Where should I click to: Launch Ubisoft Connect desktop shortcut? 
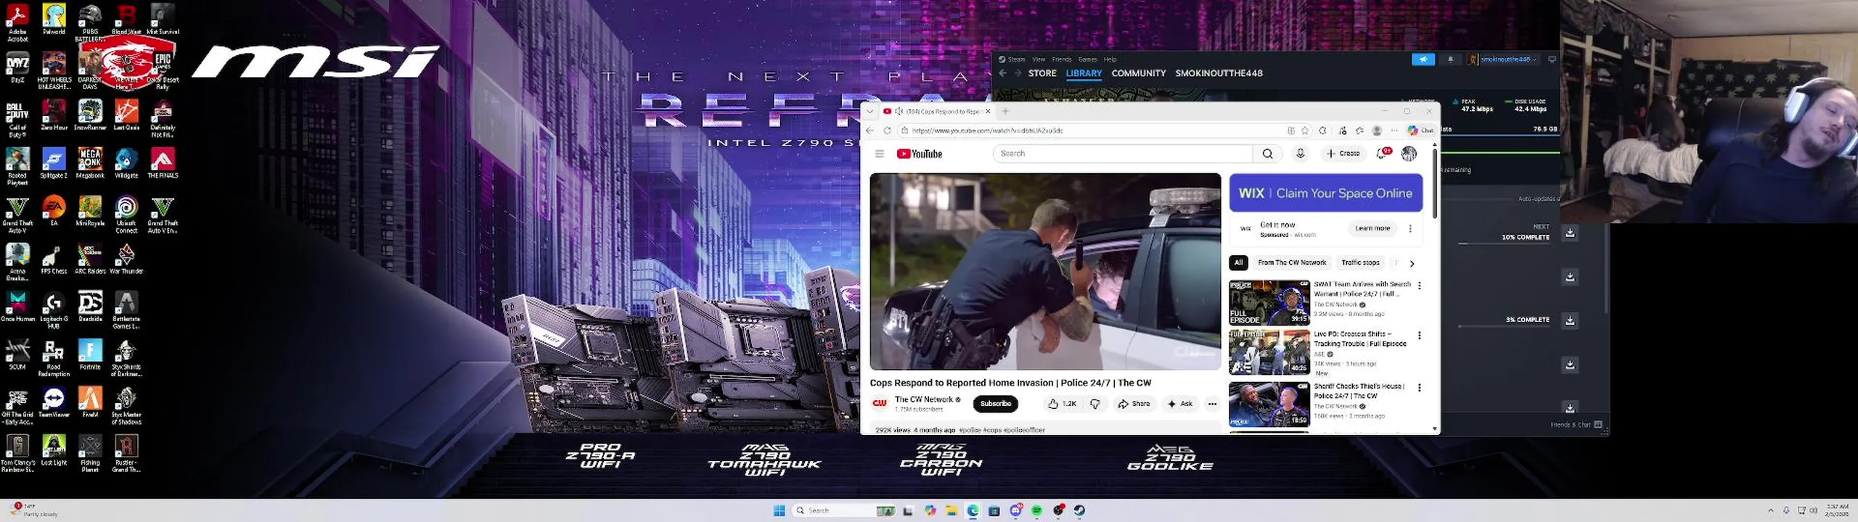pos(126,215)
